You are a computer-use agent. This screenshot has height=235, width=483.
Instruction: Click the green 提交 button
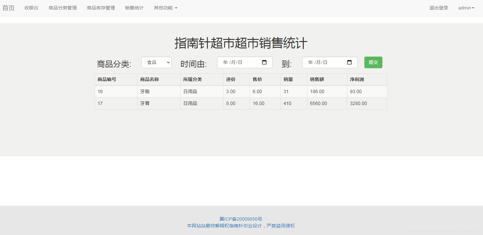(x=373, y=62)
